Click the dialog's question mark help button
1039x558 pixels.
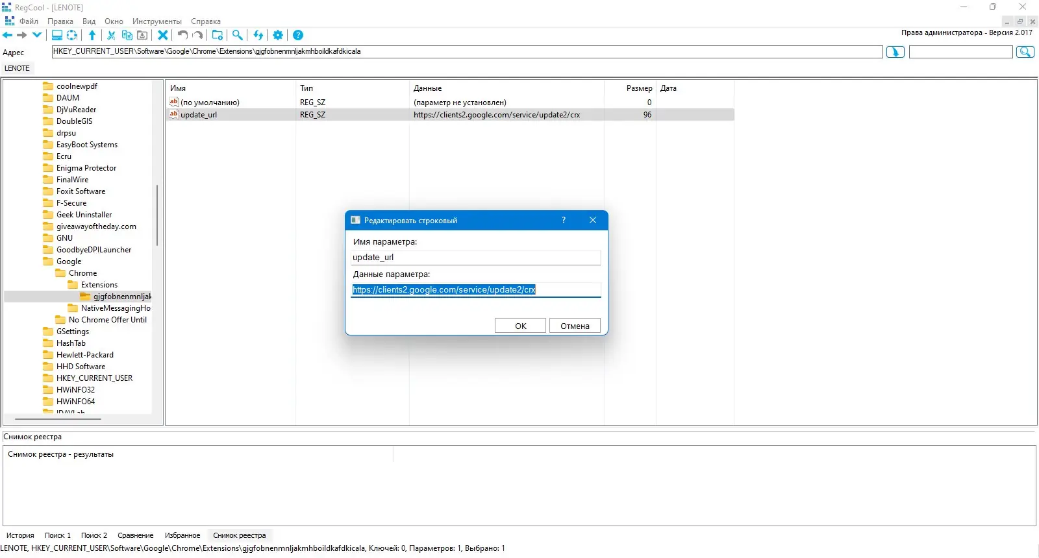pos(564,220)
